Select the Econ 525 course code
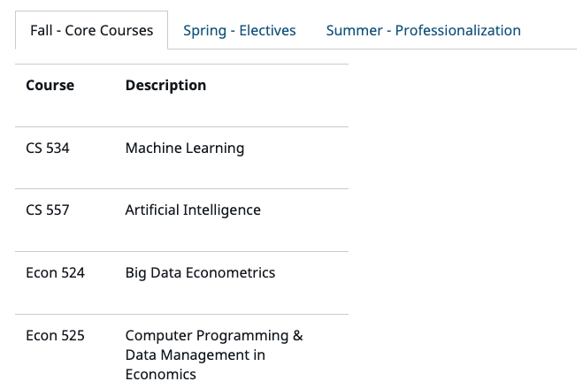 [x=56, y=336]
